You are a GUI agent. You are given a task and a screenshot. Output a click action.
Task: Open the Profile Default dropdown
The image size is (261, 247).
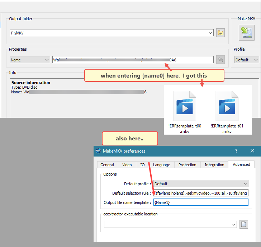click(x=247, y=60)
